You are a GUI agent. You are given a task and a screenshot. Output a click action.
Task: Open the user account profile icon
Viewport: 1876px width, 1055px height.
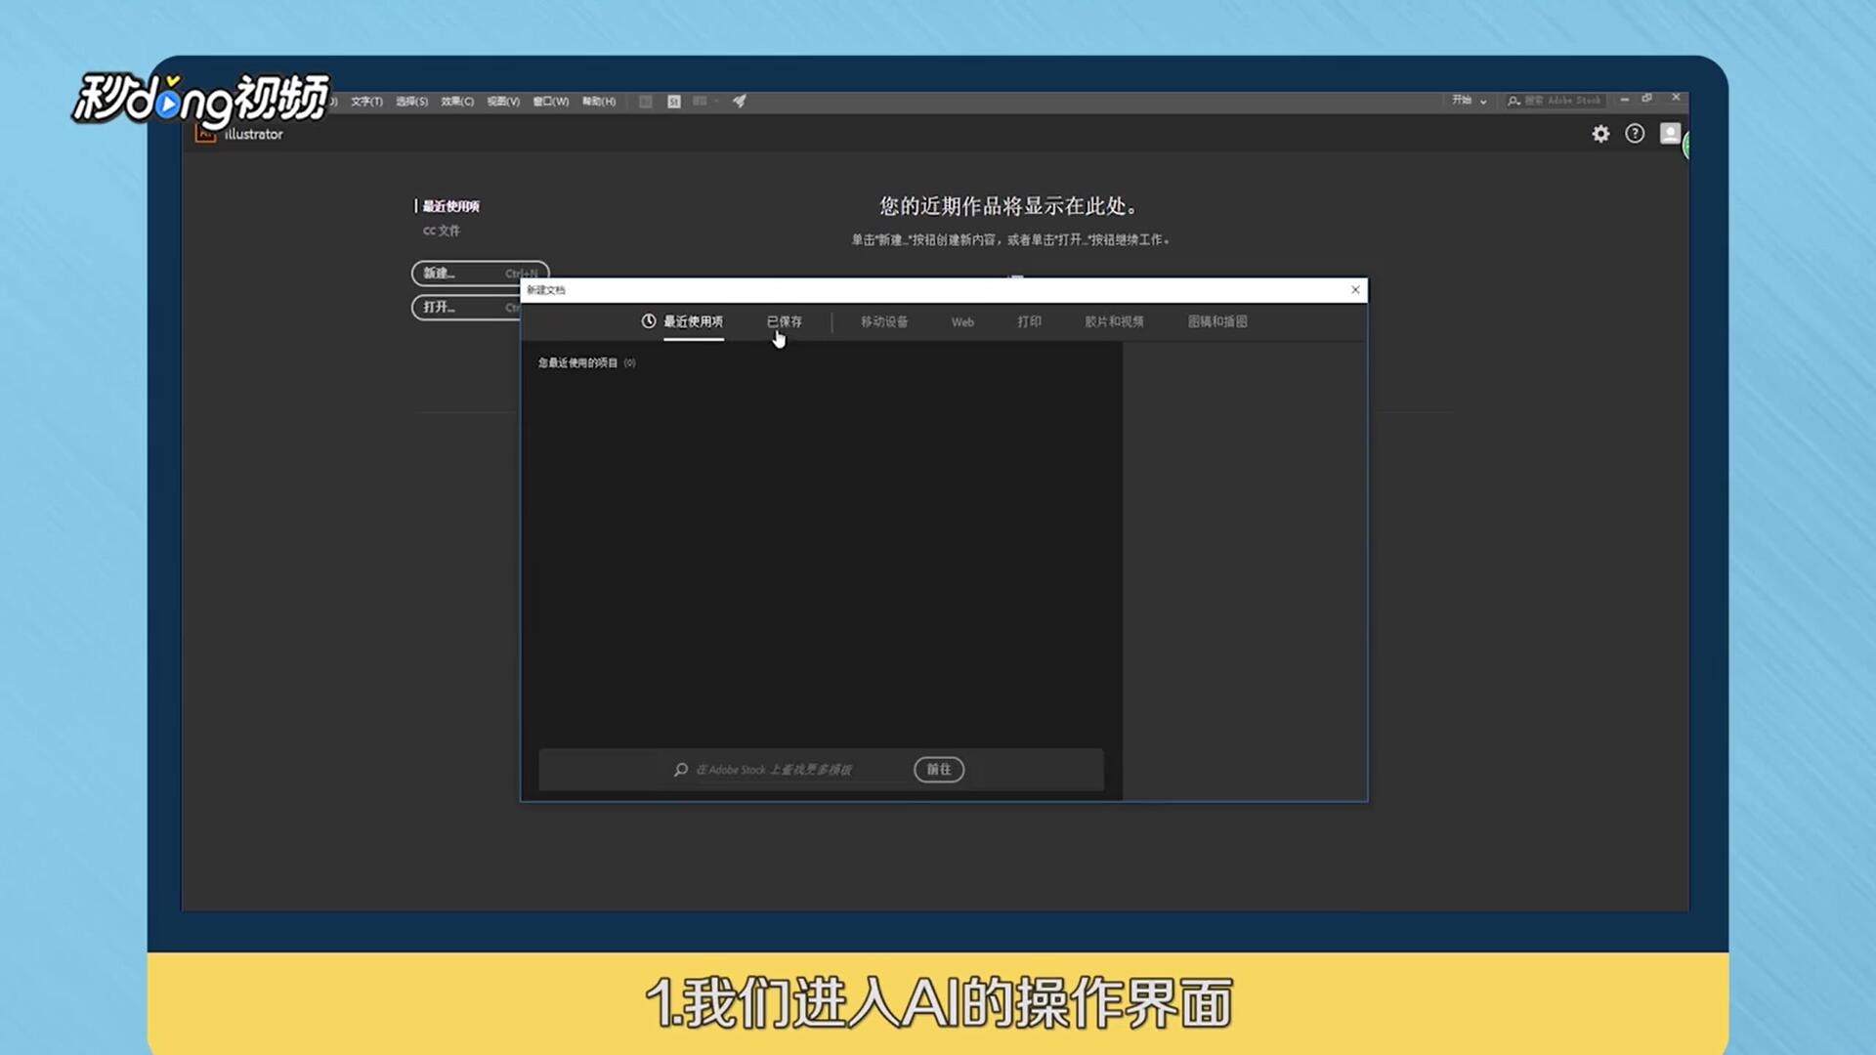click(1670, 134)
